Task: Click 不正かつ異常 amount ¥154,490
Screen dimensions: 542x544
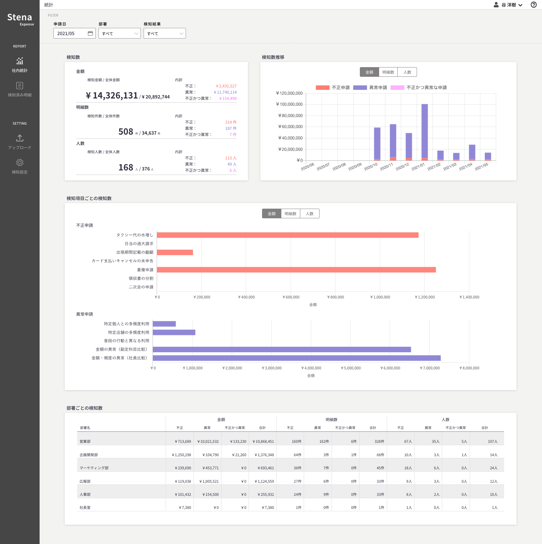Action: pos(228,98)
